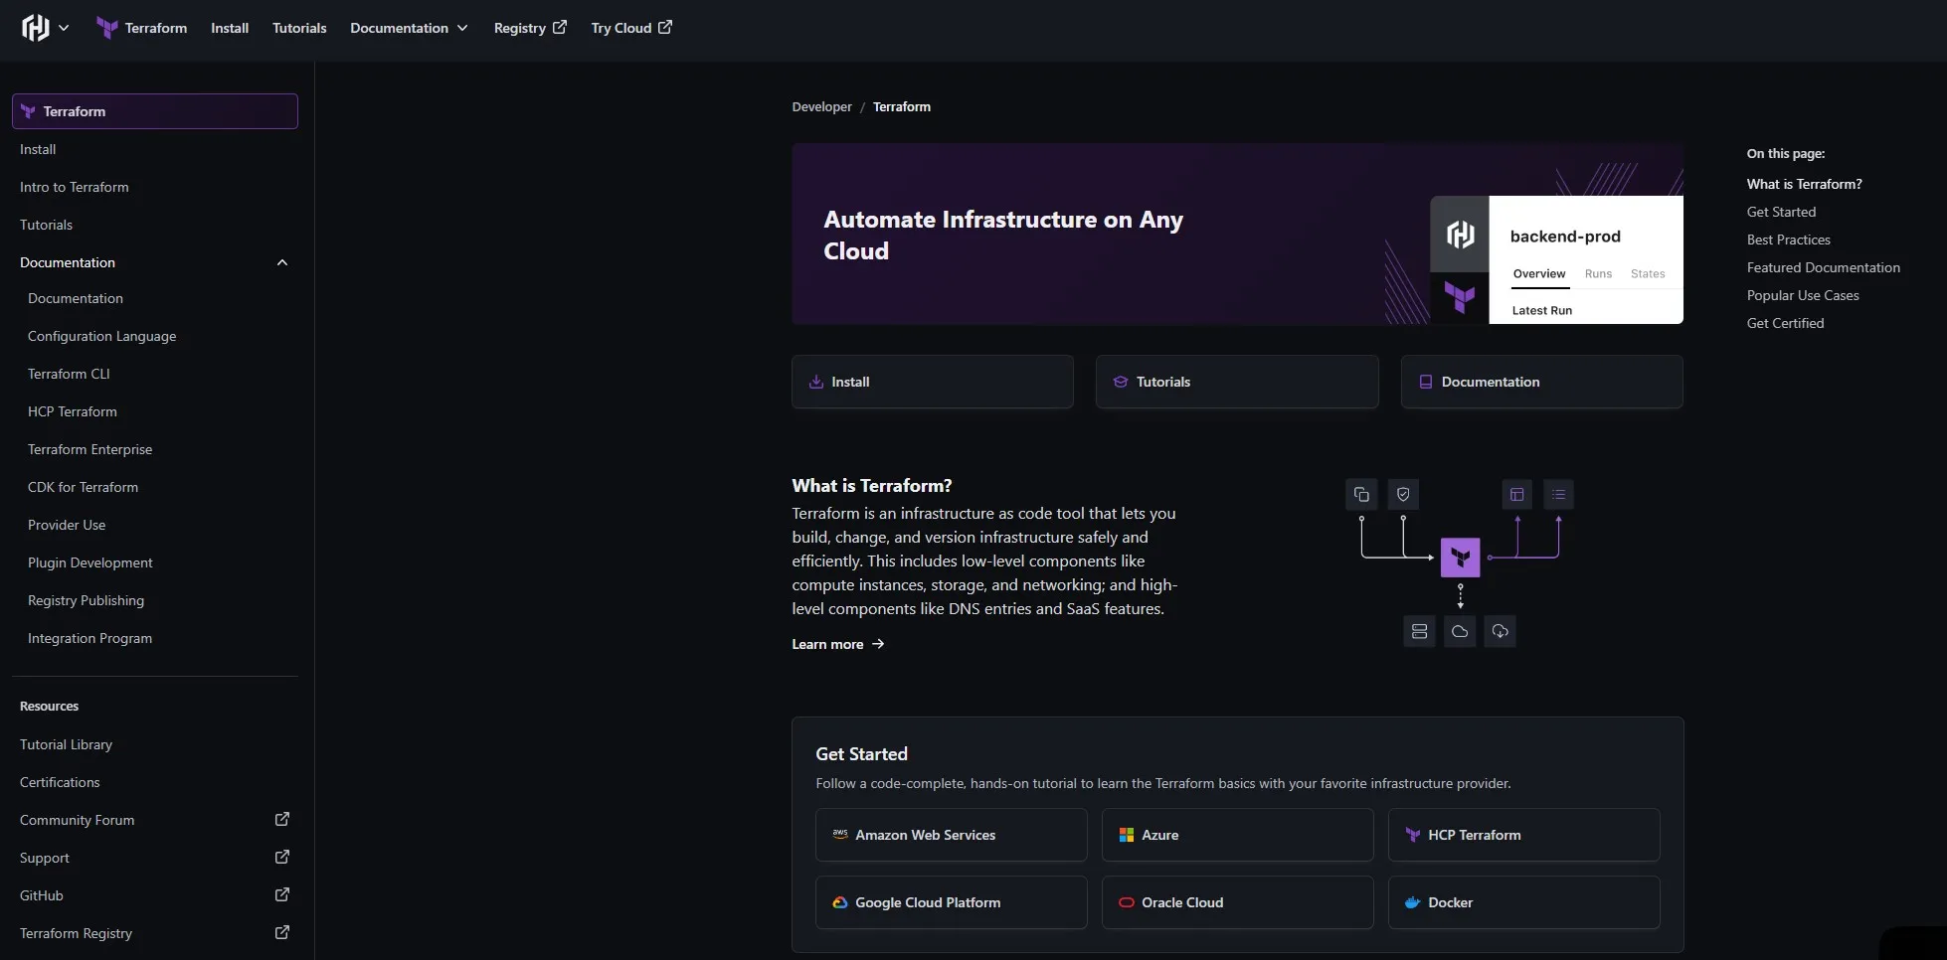The height and width of the screenshot is (960, 1947).
Task: Open the HCP Terraform tutorial card
Action: [x=1524, y=835]
